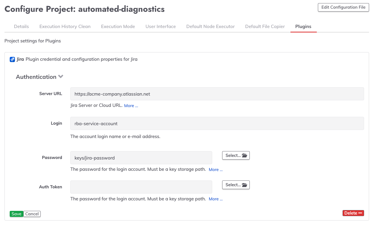Open the Execution Mode tab
The width and height of the screenshot is (373, 225).
118,26
